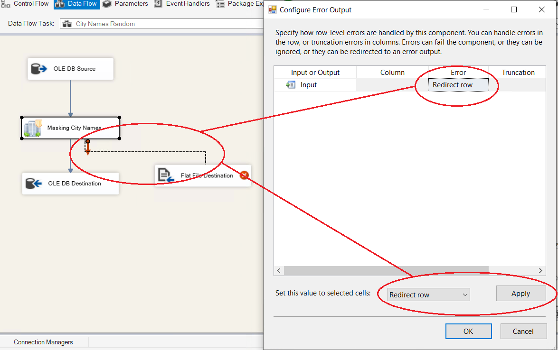558x350 pixels.
Task: Click the OLE DB Destination component icon
Action: pyautogui.click(x=33, y=184)
